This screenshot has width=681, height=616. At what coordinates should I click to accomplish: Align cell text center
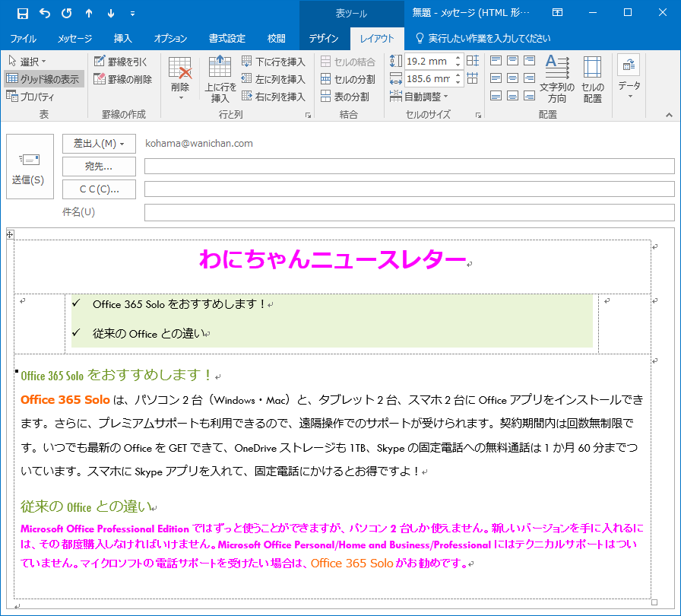coord(512,78)
